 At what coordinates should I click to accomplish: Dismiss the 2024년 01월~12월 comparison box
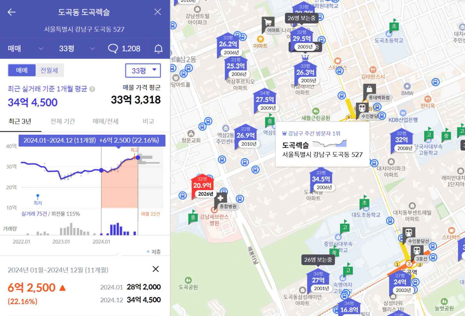[156, 269]
